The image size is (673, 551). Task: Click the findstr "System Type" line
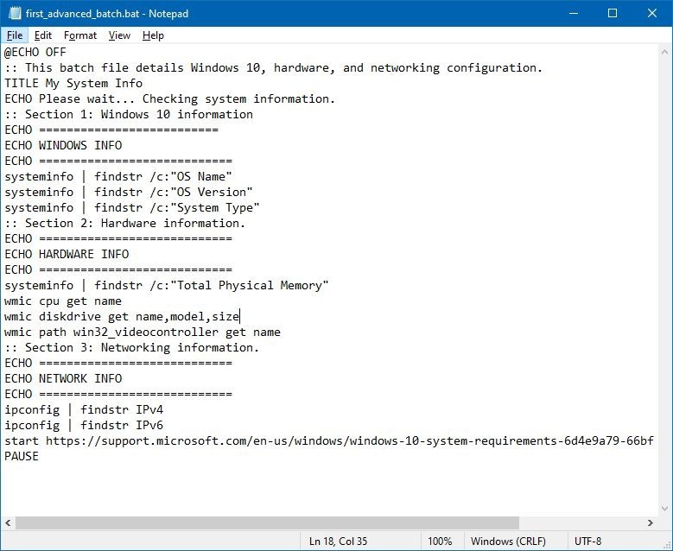(x=132, y=207)
